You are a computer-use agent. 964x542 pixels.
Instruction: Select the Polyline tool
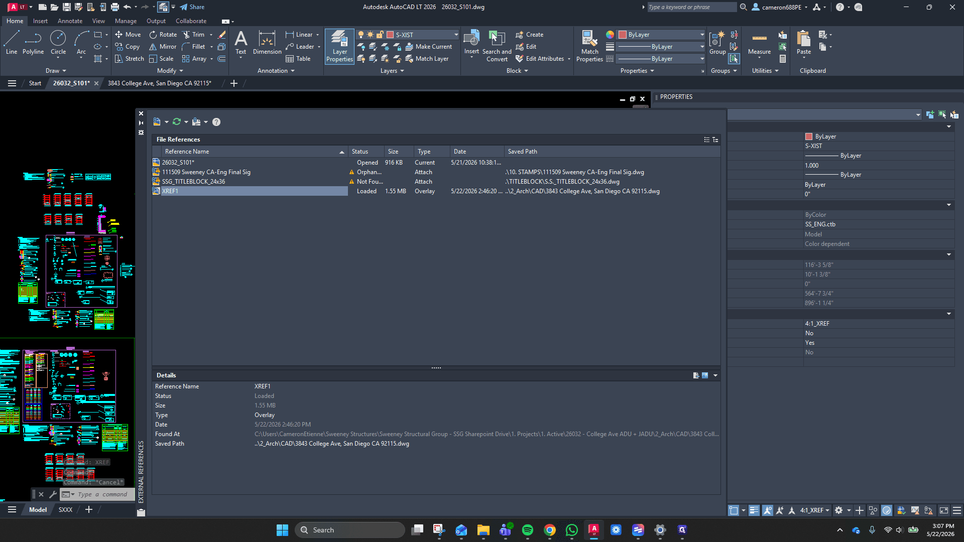click(x=33, y=42)
